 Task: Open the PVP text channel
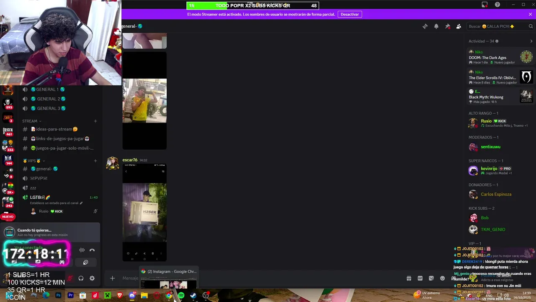(59, 178)
